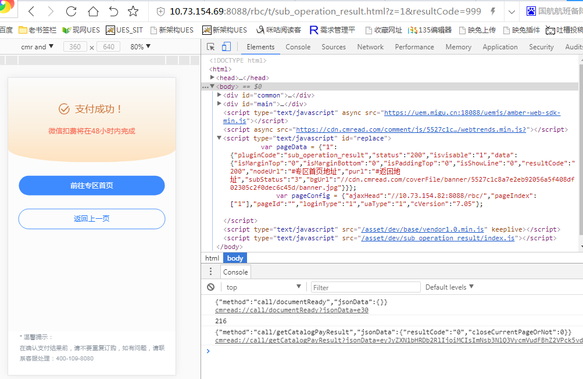Click the 前往专区首页 button

point(92,186)
